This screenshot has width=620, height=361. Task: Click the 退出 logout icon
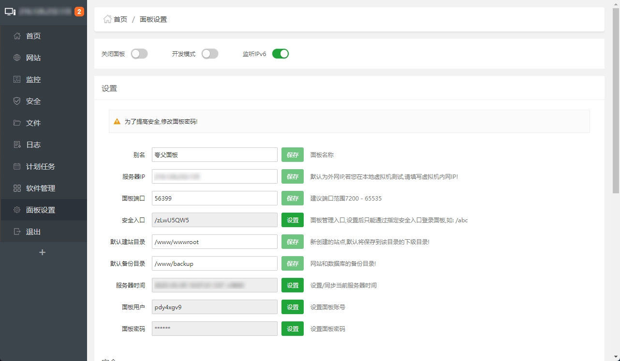pyautogui.click(x=17, y=231)
